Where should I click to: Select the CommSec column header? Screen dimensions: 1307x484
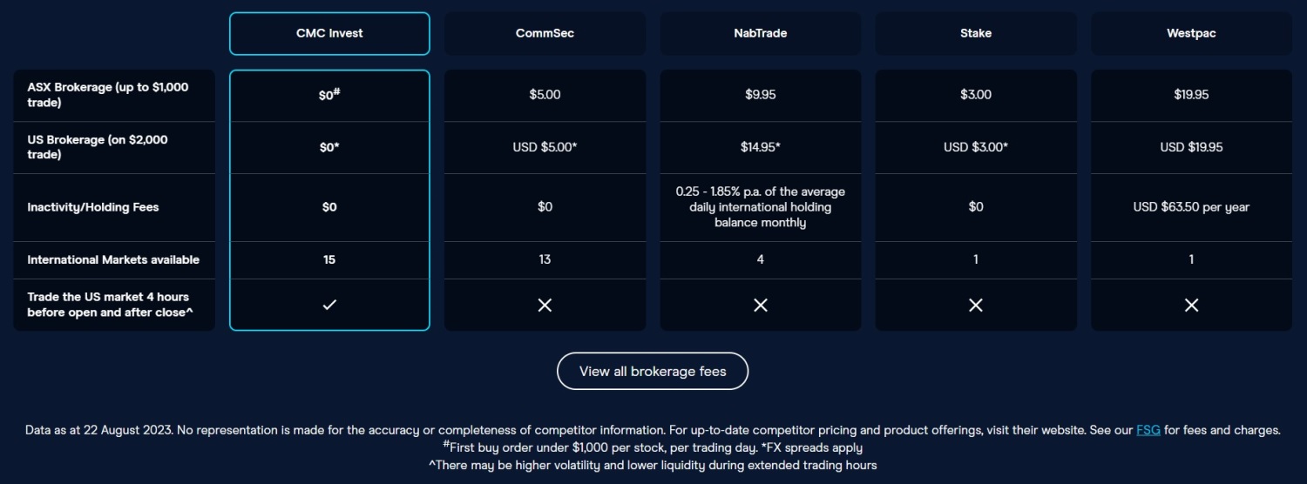point(545,33)
